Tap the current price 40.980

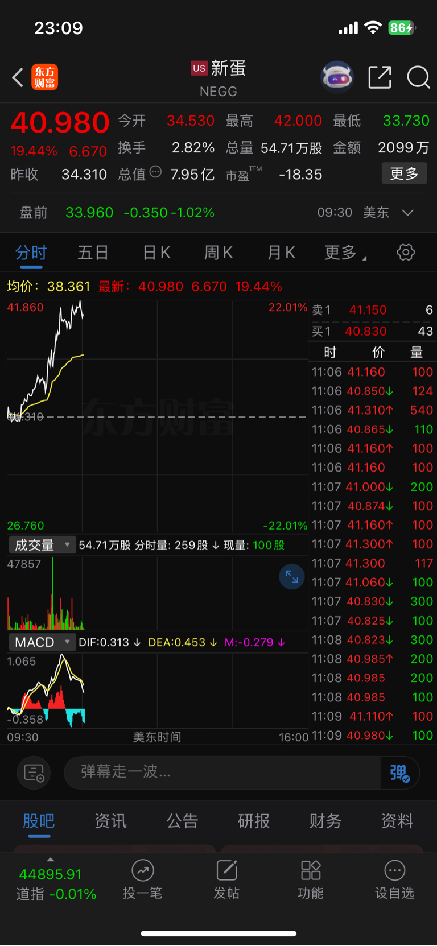click(x=60, y=122)
